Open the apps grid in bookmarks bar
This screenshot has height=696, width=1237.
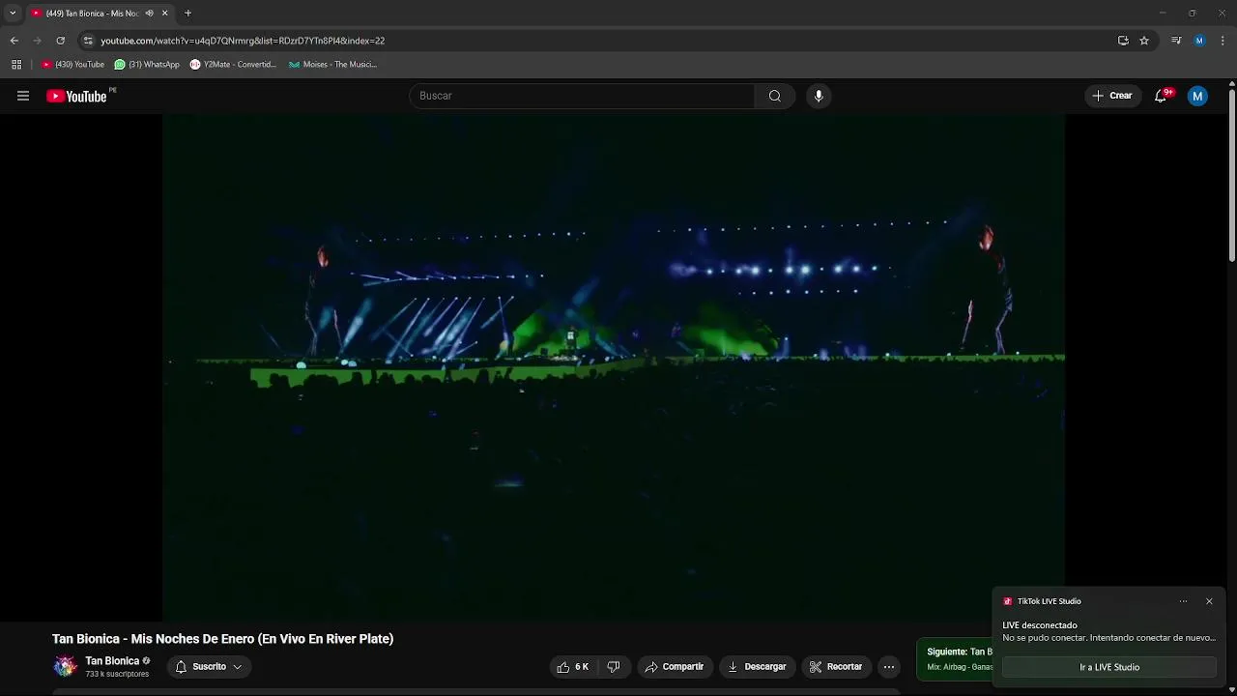coord(16,65)
